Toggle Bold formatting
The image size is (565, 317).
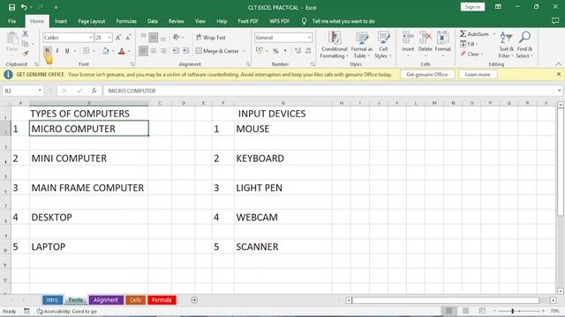(x=47, y=51)
